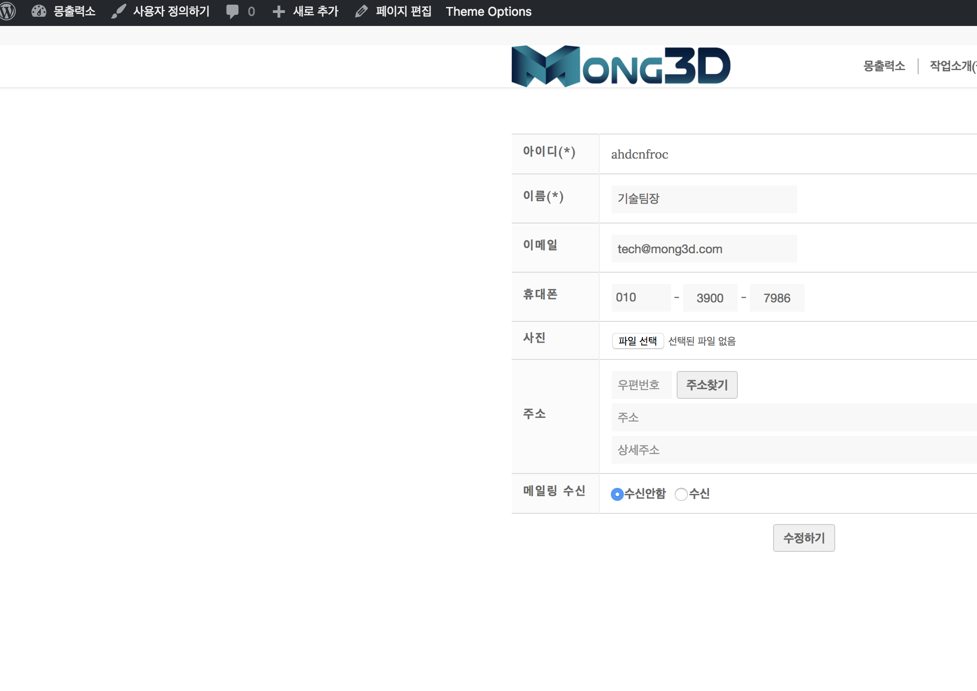
Task: Go to 몽출력소 in site navigation
Action: click(884, 66)
